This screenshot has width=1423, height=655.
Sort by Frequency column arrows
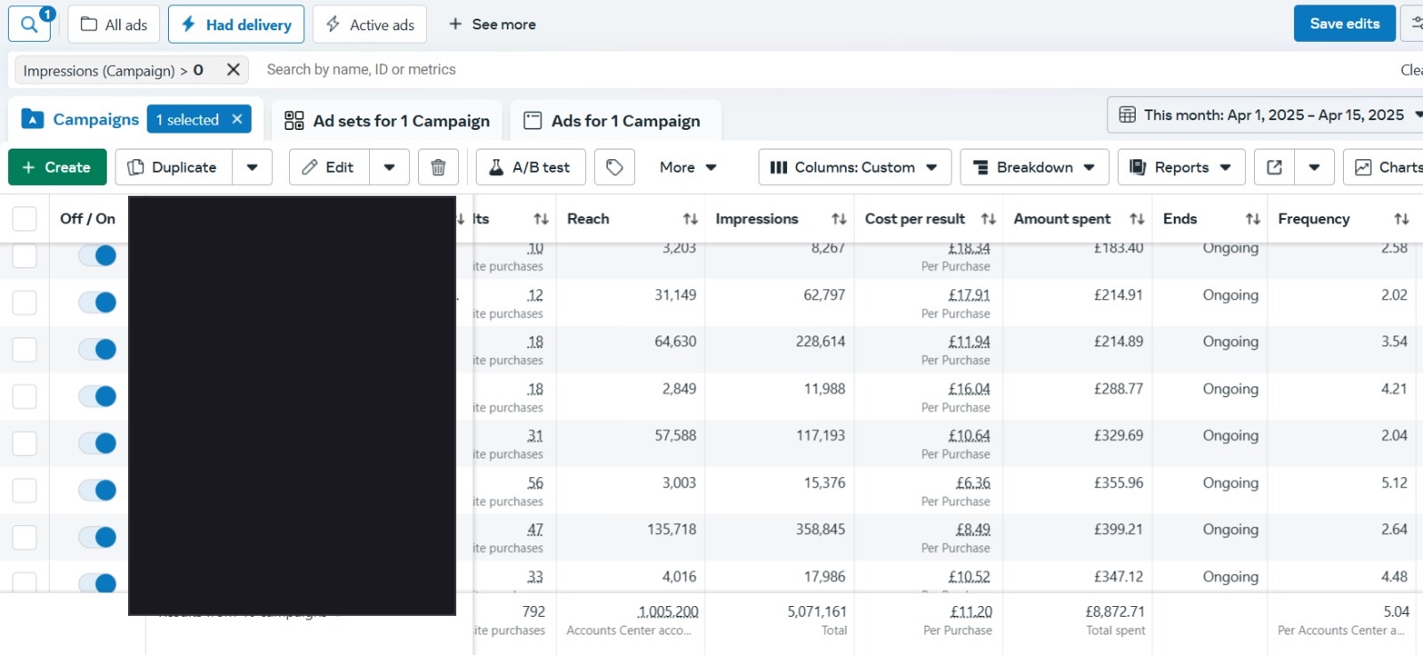click(x=1402, y=219)
